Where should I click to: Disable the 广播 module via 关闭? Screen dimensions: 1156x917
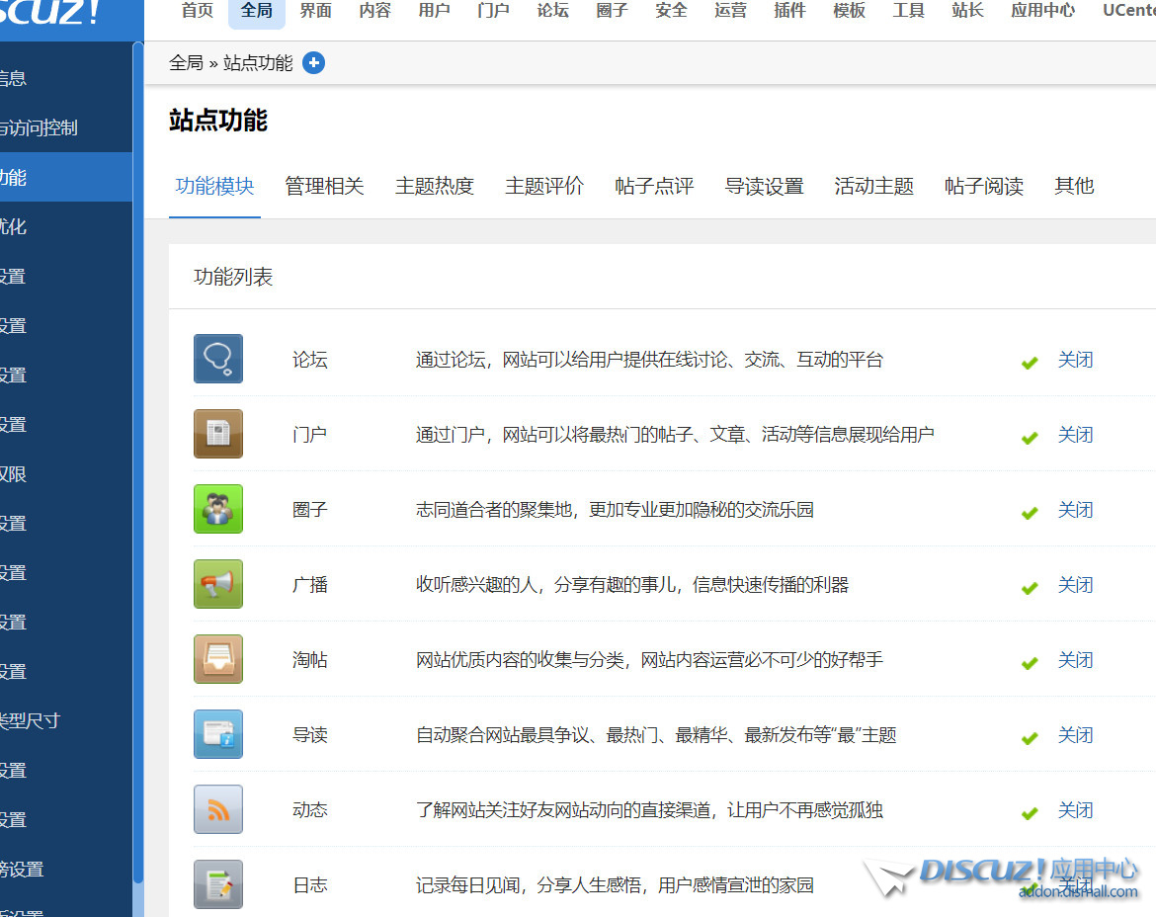(x=1075, y=585)
